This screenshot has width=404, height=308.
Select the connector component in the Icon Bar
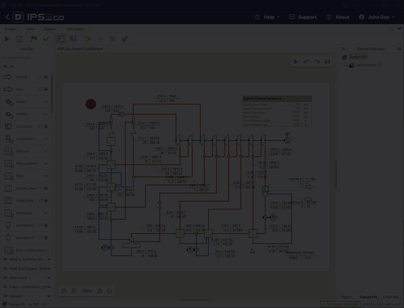tap(24, 126)
